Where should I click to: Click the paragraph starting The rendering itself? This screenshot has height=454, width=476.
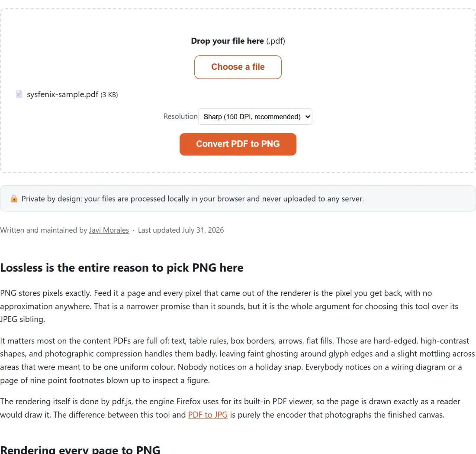click(x=230, y=408)
